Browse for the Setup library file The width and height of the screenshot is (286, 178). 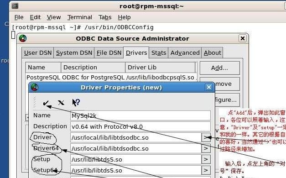(x=206, y=159)
